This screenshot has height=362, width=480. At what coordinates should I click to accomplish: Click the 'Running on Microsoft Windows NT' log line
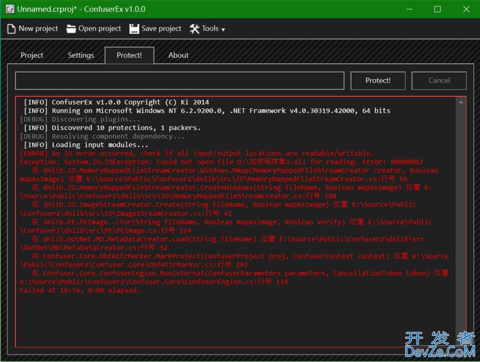221,110
